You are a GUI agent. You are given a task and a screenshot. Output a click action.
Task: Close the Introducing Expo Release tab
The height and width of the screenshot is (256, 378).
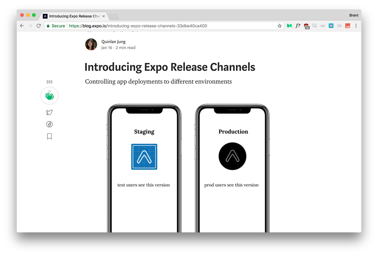click(x=104, y=16)
